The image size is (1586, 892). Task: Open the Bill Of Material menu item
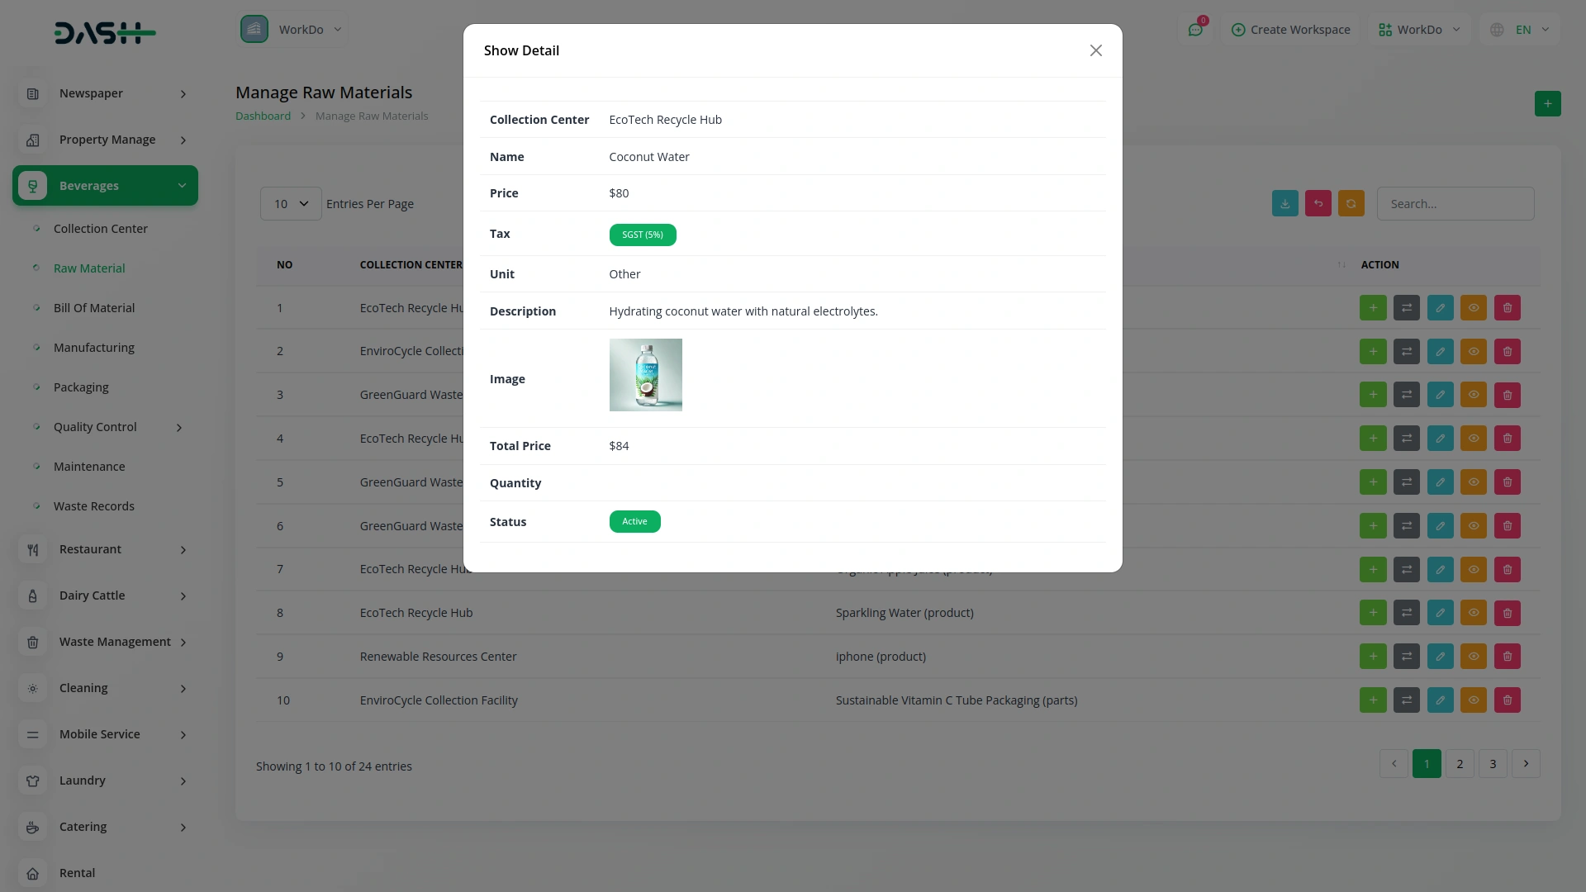pos(94,308)
